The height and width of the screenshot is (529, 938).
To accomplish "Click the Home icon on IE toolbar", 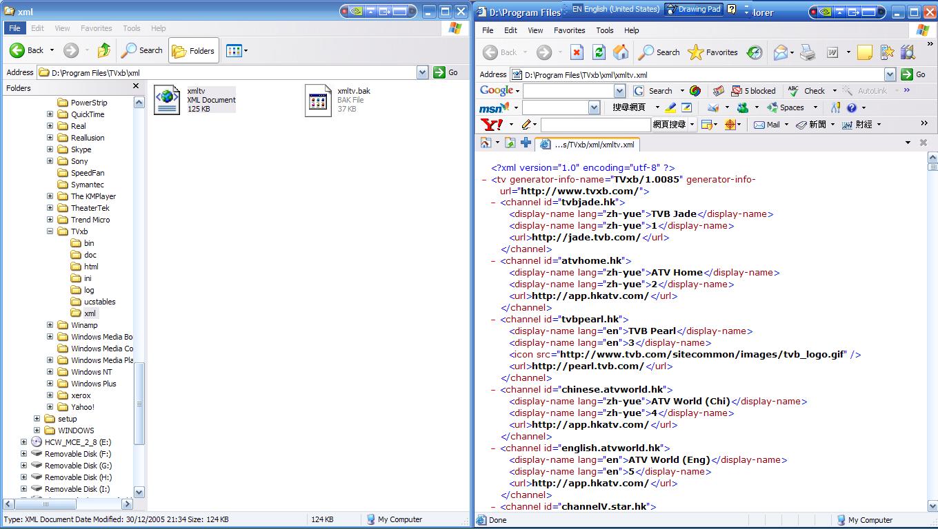I will point(621,52).
